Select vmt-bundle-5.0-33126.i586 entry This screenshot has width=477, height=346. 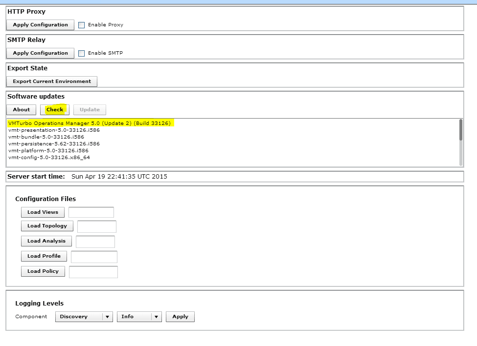[46, 137]
